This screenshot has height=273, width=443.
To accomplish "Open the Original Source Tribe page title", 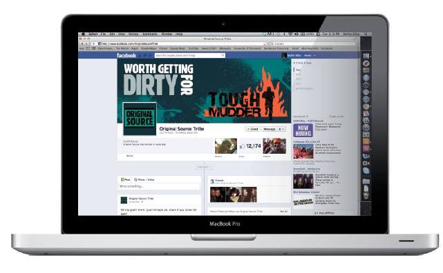I will point(182,128).
